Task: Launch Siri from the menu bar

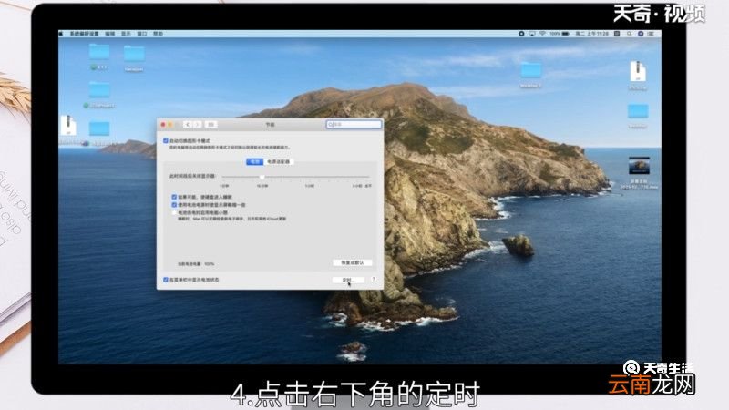Action: click(x=641, y=34)
